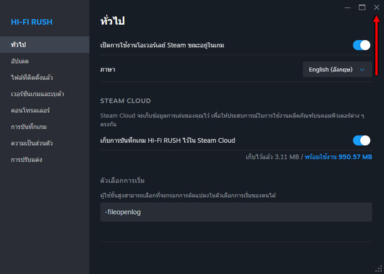
Task: Click the HI-FI RUSH title in the sidebar
Action: tap(31, 22)
